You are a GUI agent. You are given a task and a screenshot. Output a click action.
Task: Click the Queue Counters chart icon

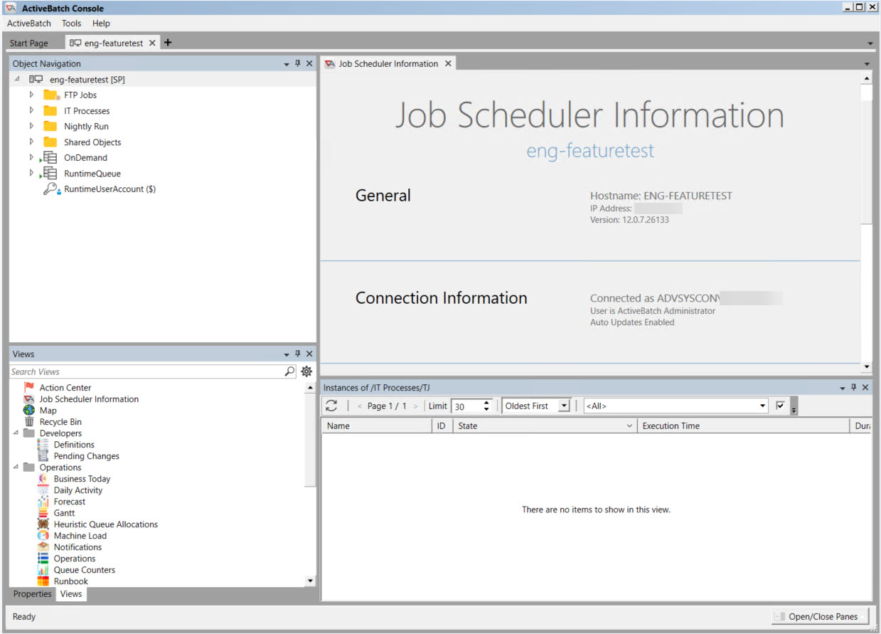pyautogui.click(x=43, y=570)
